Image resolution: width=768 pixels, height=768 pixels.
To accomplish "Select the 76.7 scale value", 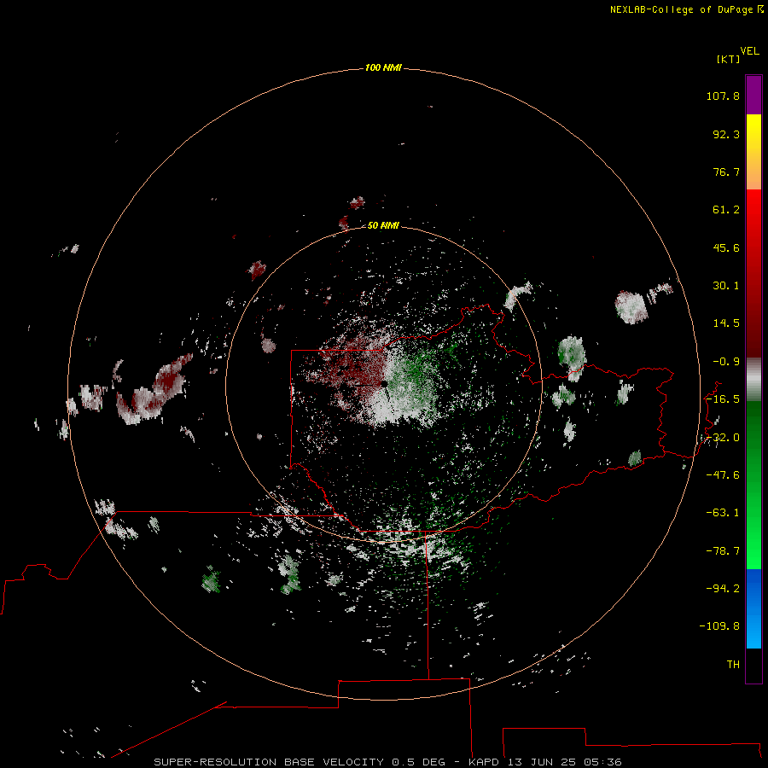I will click(726, 172).
